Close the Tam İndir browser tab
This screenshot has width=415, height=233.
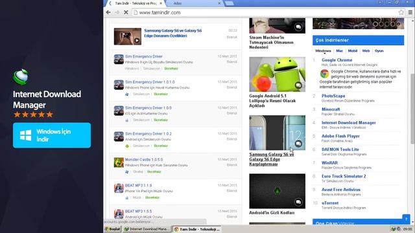[x=161, y=3]
